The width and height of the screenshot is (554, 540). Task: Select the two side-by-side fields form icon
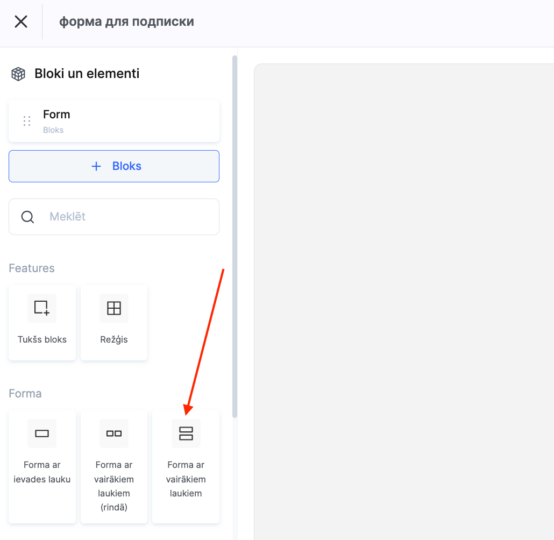coord(114,434)
